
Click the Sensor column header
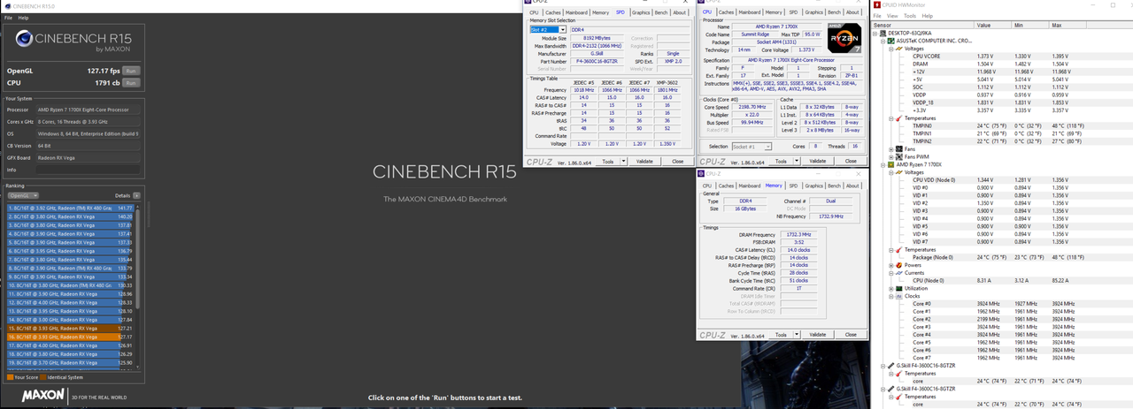click(923, 26)
